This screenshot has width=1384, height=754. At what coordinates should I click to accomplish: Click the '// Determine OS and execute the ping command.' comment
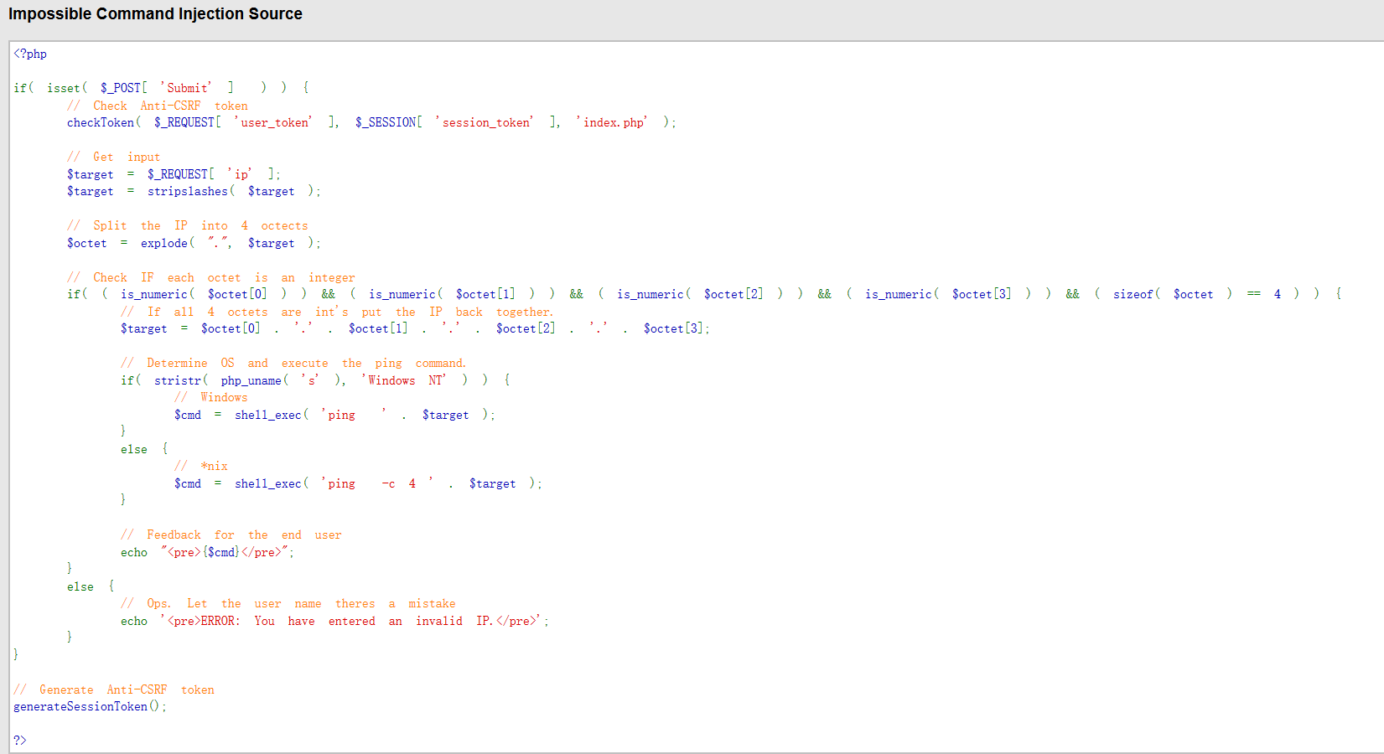coord(293,363)
